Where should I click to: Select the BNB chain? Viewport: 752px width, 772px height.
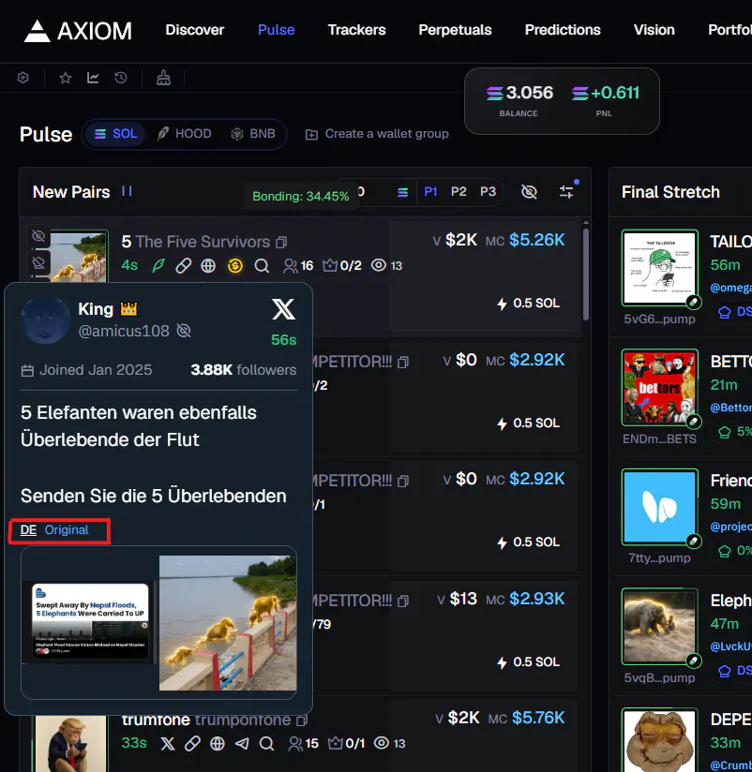point(253,134)
